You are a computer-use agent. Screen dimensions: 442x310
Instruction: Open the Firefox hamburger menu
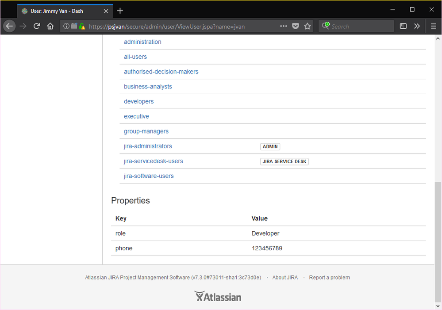(x=433, y=26)
